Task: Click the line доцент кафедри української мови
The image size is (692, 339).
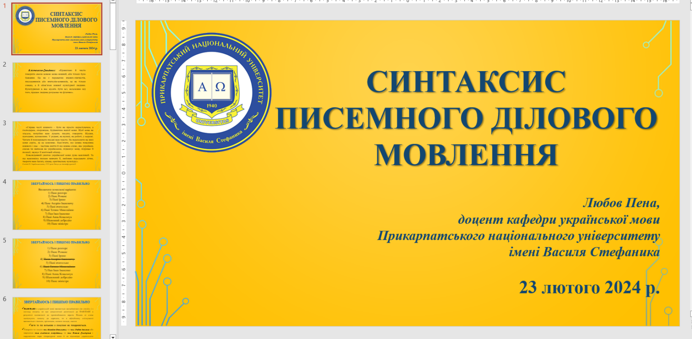Action: click(x=559, y=220)
